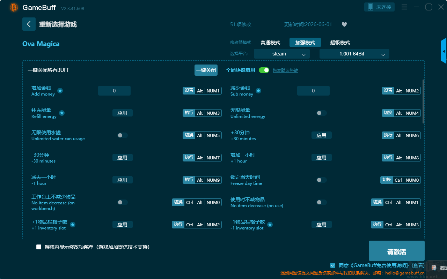Click star icon beside +1 inventory slot

(73, 225)
